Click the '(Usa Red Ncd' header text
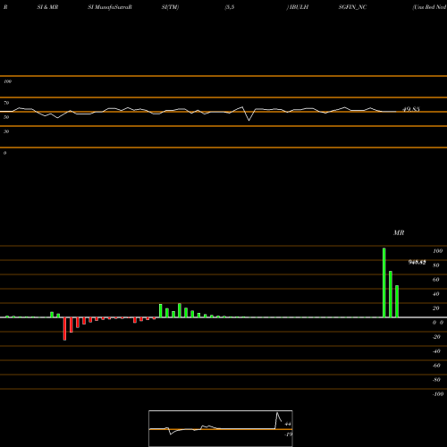The image size is (447, 447). (429, 7)
